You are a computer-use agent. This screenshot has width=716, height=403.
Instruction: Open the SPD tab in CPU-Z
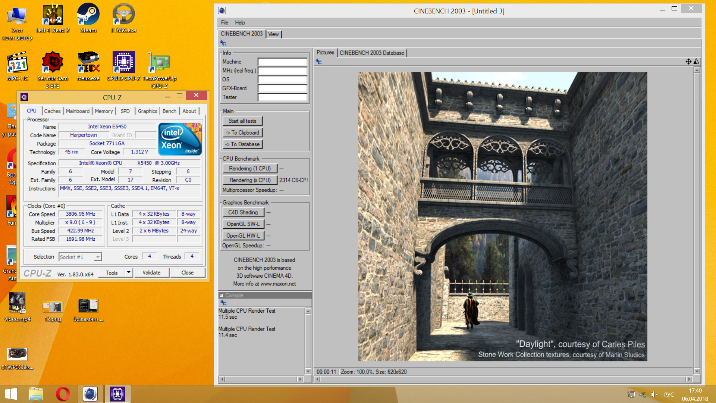(x=125, y=111)
